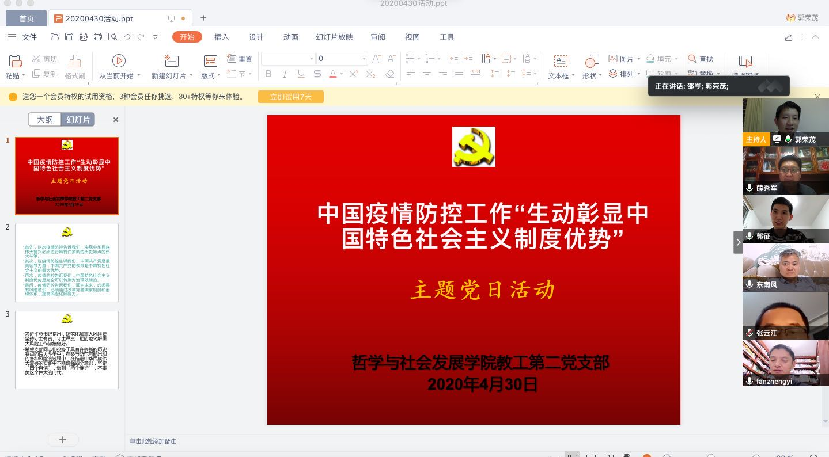Open the Insert (插入) ribbon tab
Screen dimensions: 829x457
click(222, 37)
